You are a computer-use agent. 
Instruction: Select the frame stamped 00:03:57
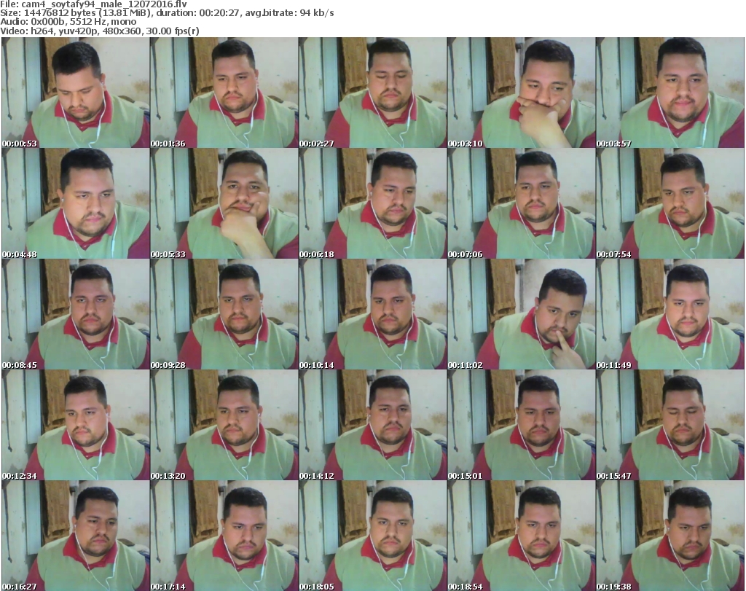coord(670,93)
